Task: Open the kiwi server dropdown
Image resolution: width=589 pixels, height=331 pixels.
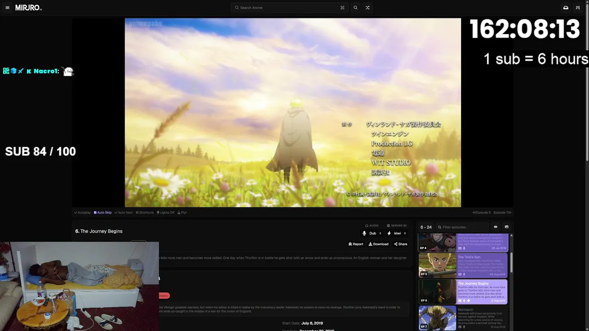Action: [x=397, y=234]
